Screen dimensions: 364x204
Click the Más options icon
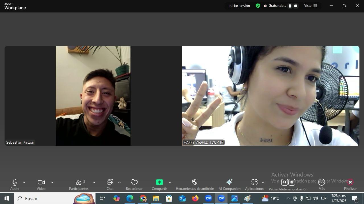(x=321, y=182)
